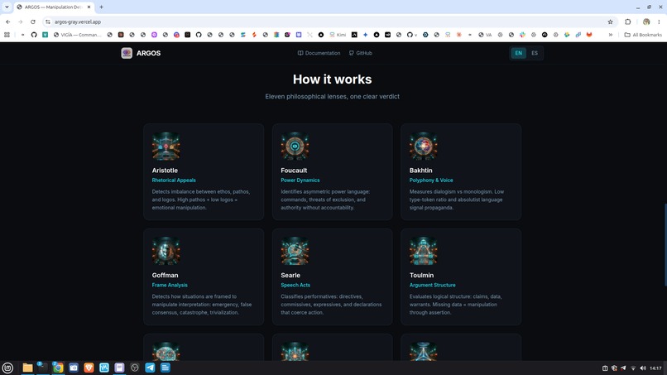Open the Files folder in taskbar
The width and height of the screenshot is (667, 375).
coord(27,368)
